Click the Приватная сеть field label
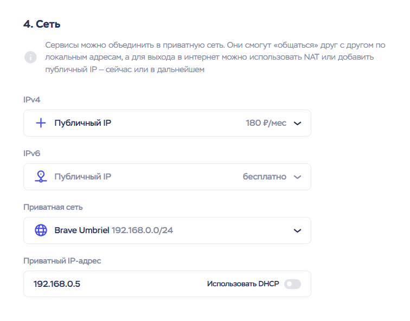The image size is (410, 321). pyautogui.click(x=53, y=207)
